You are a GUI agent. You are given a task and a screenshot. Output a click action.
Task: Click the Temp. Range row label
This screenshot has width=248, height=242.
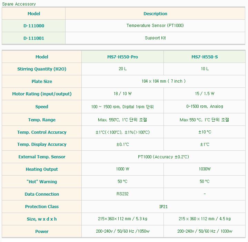tap(42, 120)
